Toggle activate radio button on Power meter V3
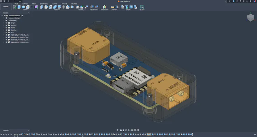 point(22,16)
